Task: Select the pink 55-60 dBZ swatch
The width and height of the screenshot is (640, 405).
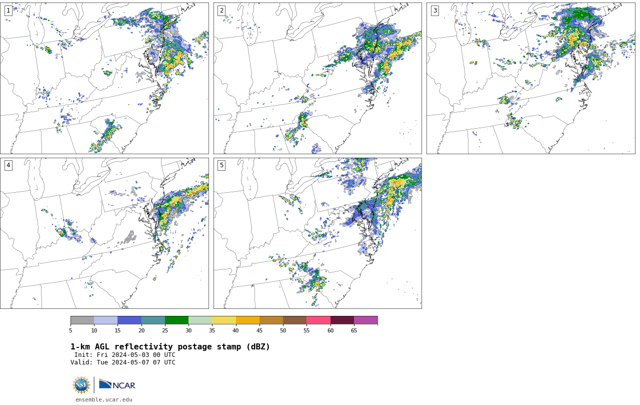Action: pos(318,320)
